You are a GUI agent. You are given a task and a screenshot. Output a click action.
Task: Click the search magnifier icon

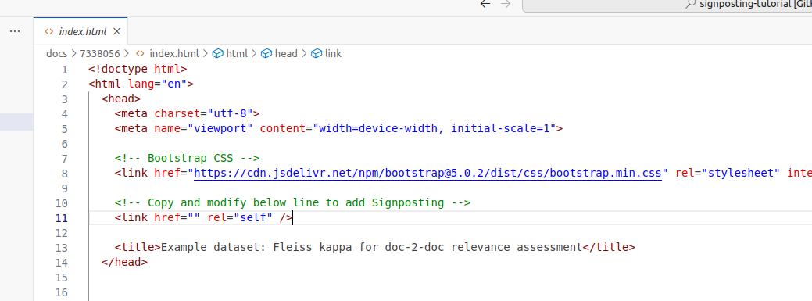(x=690, y=4)
